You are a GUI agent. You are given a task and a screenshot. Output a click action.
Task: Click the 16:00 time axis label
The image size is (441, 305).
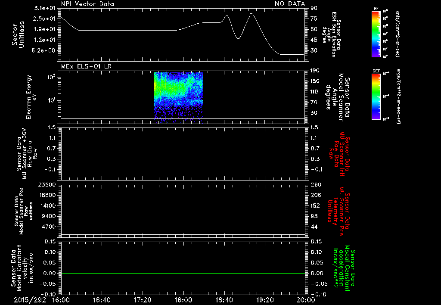coord(61,300)
